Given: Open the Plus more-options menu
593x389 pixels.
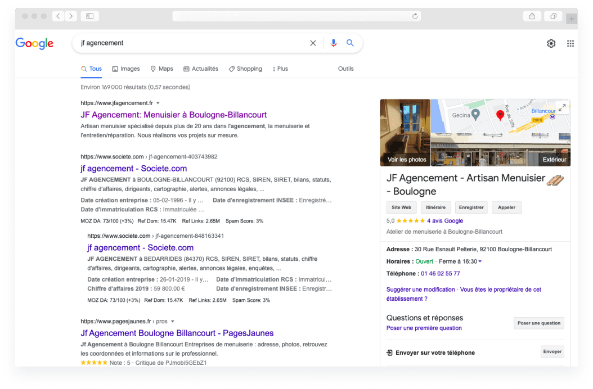Looking at the screenshot, I should coord(280,69).
